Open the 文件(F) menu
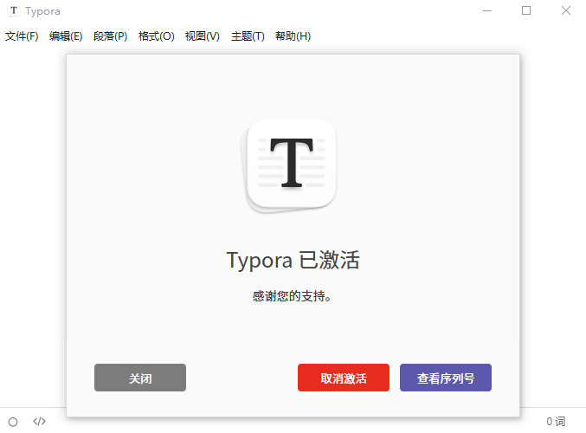This screenshot has height=433, width=586. (x=22, y=36)
